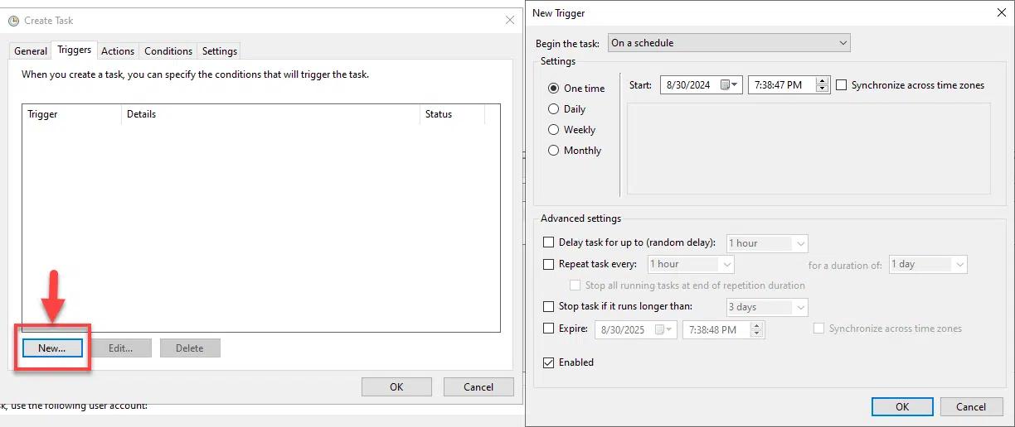Viewport: 1015px width, 427px height.
Task: Check Stop all running tasks at end checkbox
Action: tap(575, 285)
